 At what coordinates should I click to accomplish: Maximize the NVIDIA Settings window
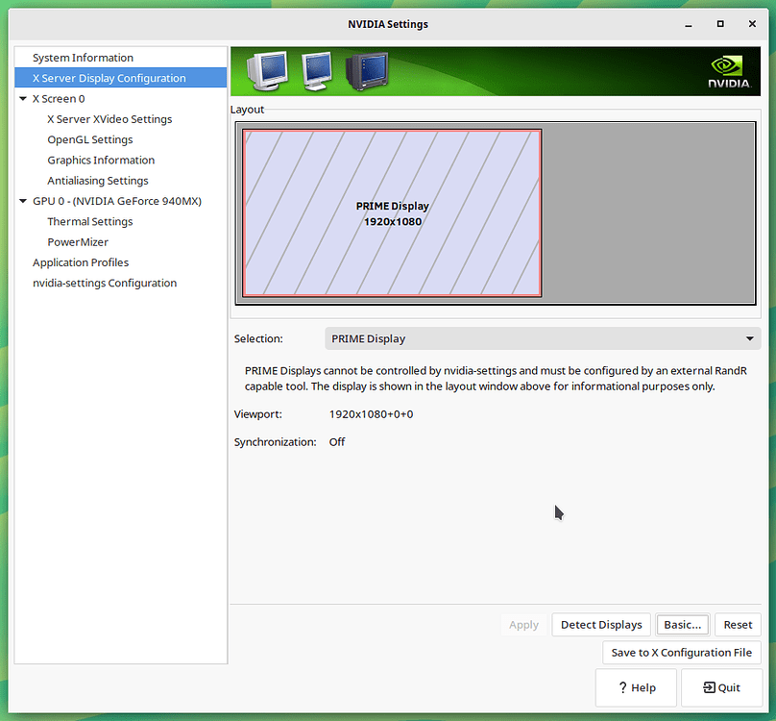coord(720,24)
